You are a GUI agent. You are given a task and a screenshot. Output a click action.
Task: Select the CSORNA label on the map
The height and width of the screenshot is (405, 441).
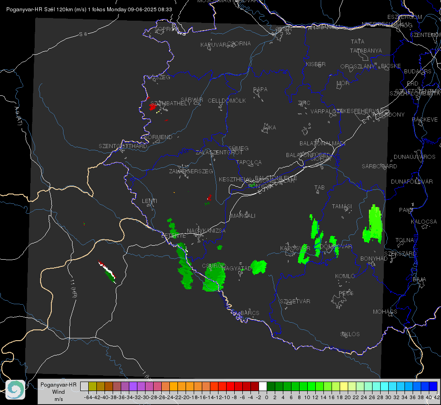pyautogui.click(x=239, y=44)
